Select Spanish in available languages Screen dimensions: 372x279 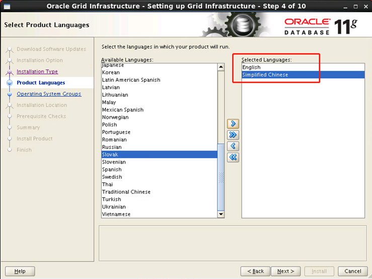point(159,170)
